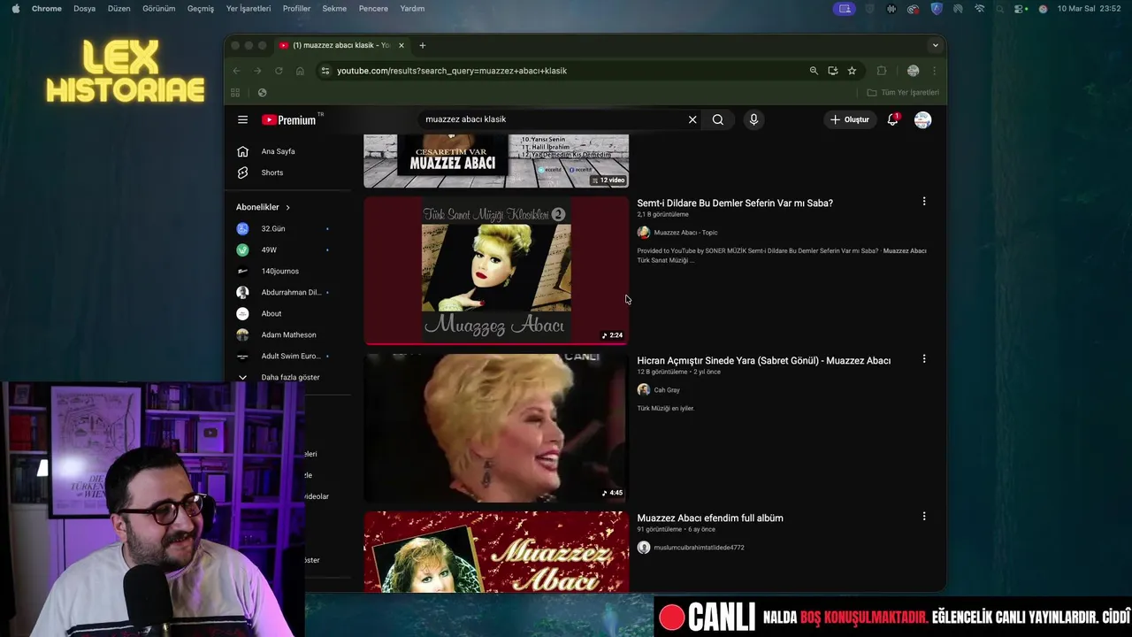Click the Chrome forward arrow
The image size is (1132, 637).
click(x=257, y=71)
